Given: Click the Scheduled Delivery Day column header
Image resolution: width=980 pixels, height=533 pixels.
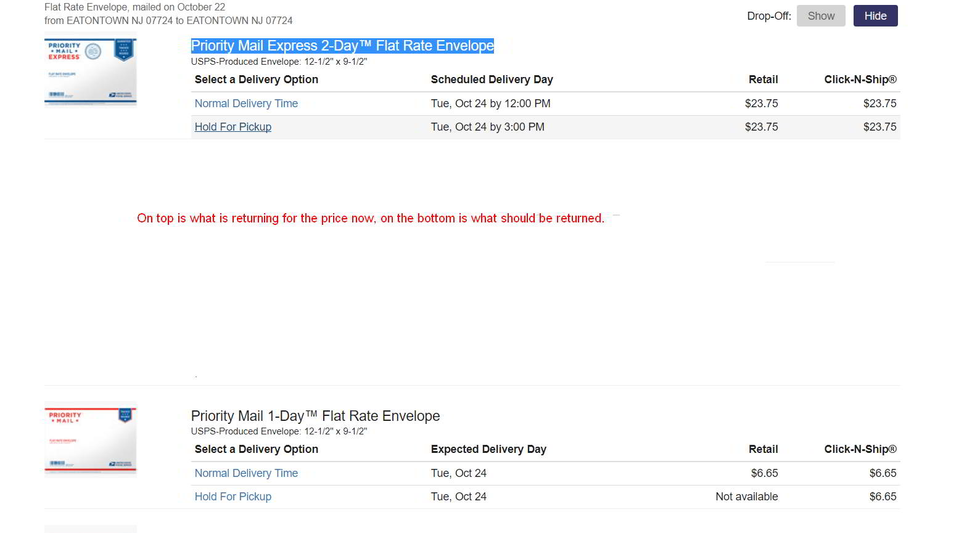Looking at the screenshot, I should click(x=492, y=79).
